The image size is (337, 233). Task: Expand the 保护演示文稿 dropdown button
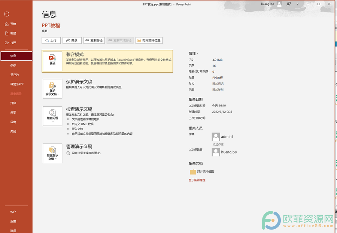point(52,89)
